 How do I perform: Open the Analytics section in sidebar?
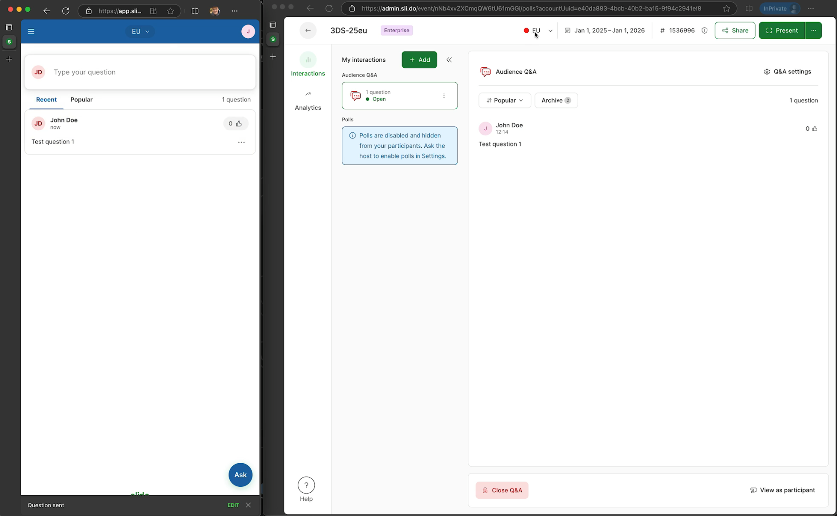[x=308, y=100]
